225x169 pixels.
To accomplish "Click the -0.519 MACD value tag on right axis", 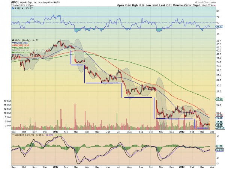I will [x=219, y=150].
